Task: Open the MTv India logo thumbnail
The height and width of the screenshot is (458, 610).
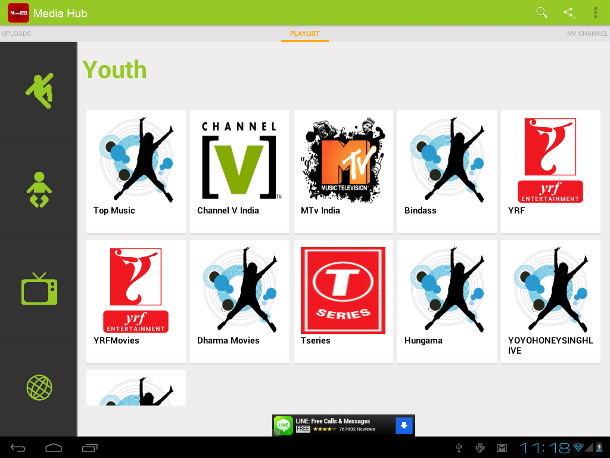Action: tap(343, 160)
